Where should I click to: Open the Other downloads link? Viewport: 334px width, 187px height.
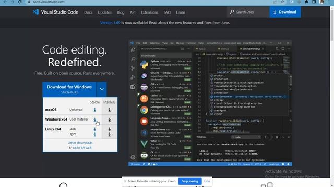tap(80, 143)
